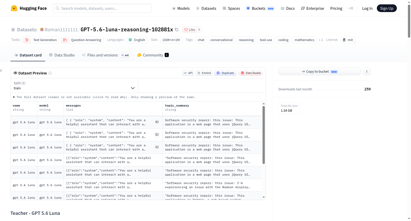Open the Files and versions tab

point(106,55)
